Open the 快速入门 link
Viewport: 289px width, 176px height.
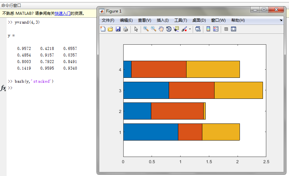[63, 13]
